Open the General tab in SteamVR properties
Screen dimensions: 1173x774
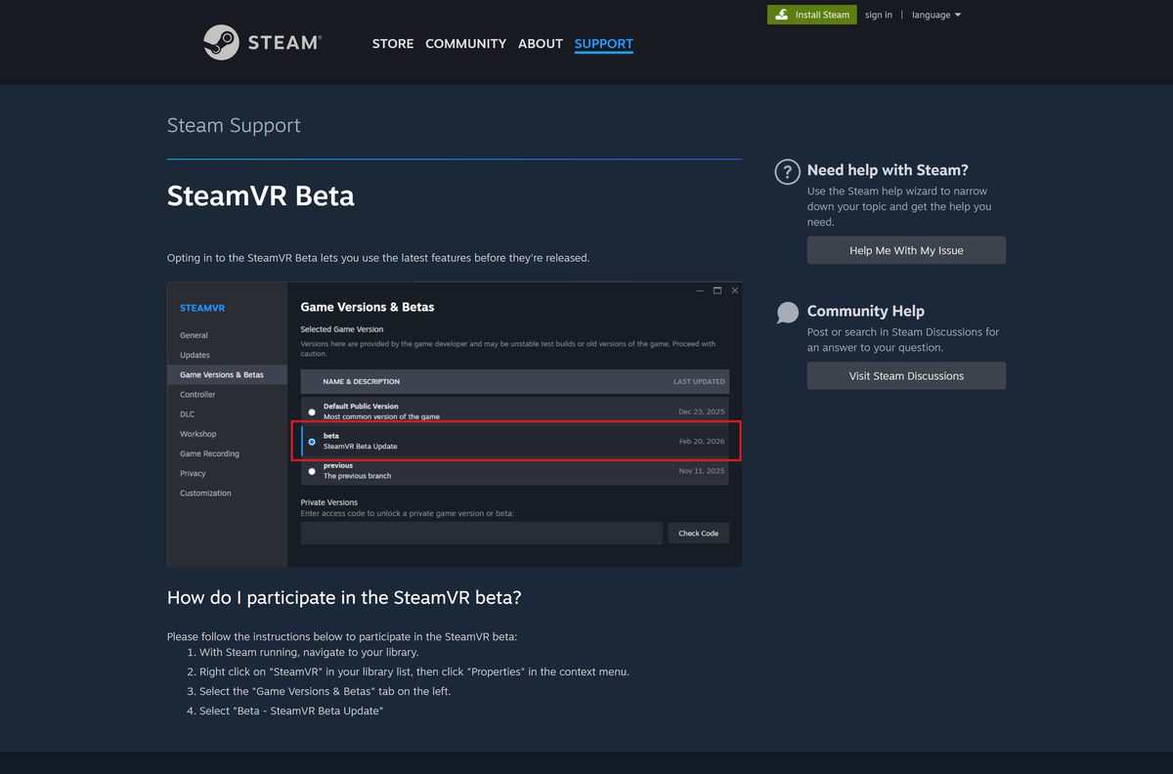coord(194,335)
